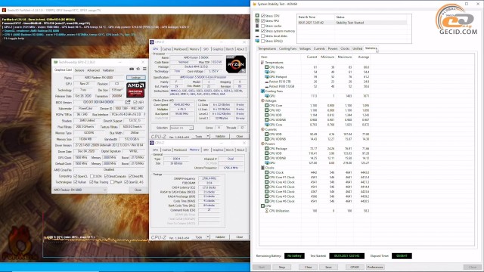Click CPU Utilization hourglass icon
The height and width of the screenshot is (272, 484).
pos(267,211)
